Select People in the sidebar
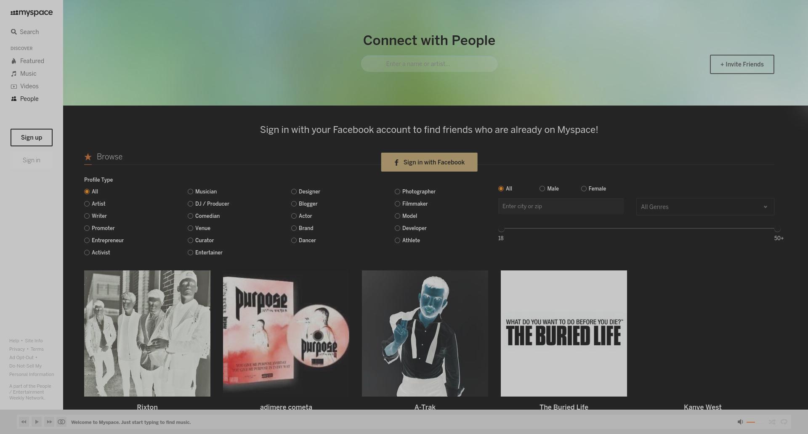This screenshot has width=808, height=434. click(25, 99)
